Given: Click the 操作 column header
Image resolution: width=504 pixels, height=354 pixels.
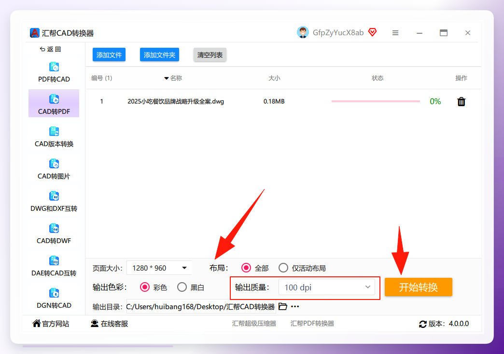Looking at the screenshot, I should (461, 78).
